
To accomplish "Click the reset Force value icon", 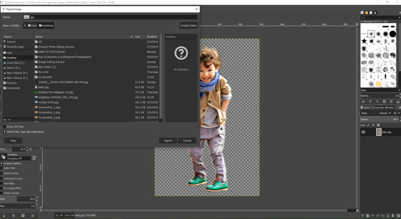I will 31,149.
